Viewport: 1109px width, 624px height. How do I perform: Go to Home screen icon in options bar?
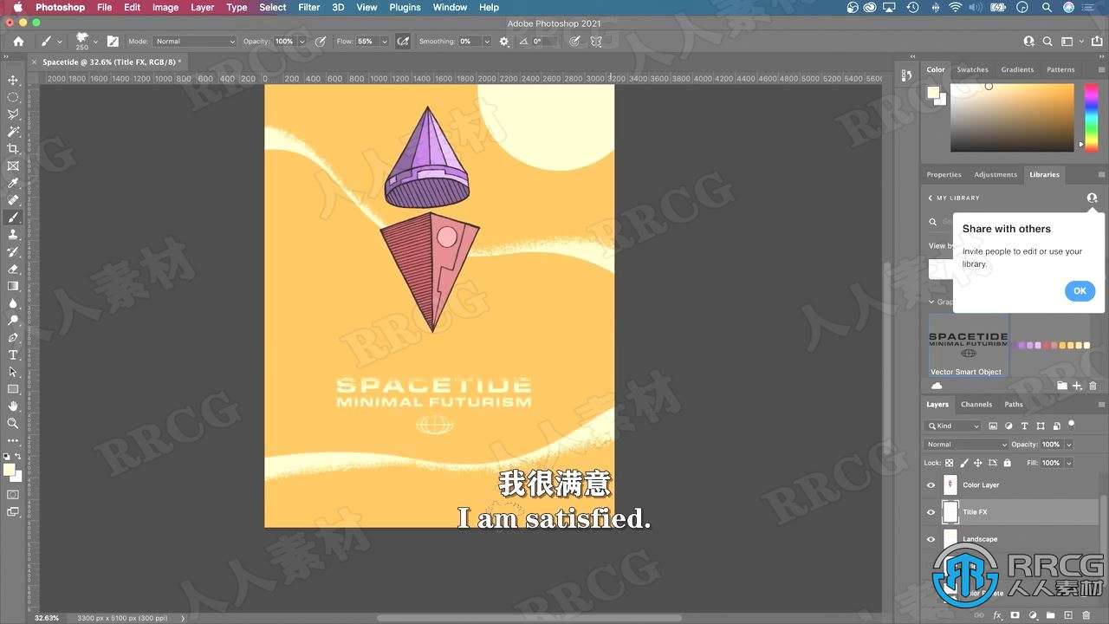18,41
